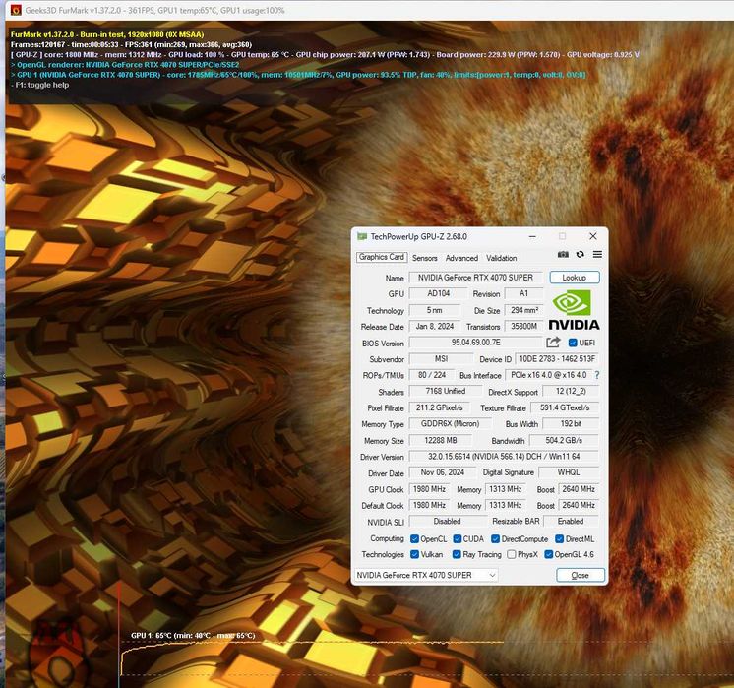
Task: Click the GPU Clock row's 1980 MHz value
Action: click(429, 489)
